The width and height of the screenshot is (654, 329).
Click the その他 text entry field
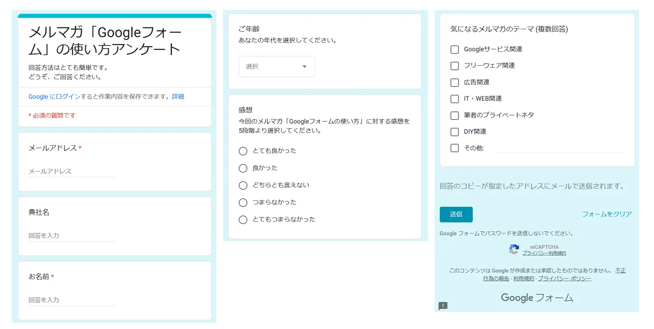561,148
